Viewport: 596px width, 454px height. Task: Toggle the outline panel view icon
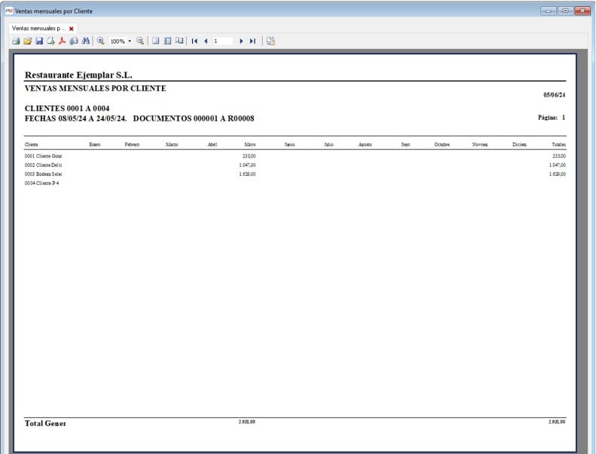[x=167, y=41]
